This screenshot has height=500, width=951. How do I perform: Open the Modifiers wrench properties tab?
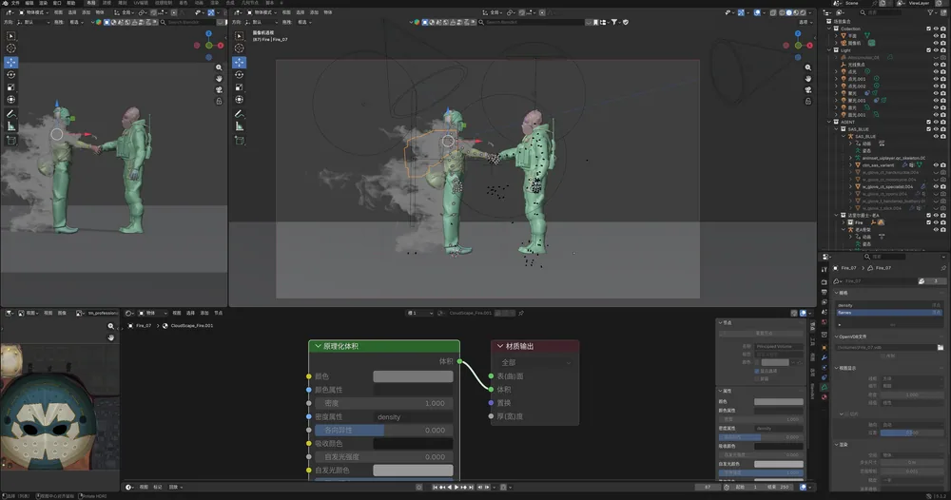click(x=825, y=357)
